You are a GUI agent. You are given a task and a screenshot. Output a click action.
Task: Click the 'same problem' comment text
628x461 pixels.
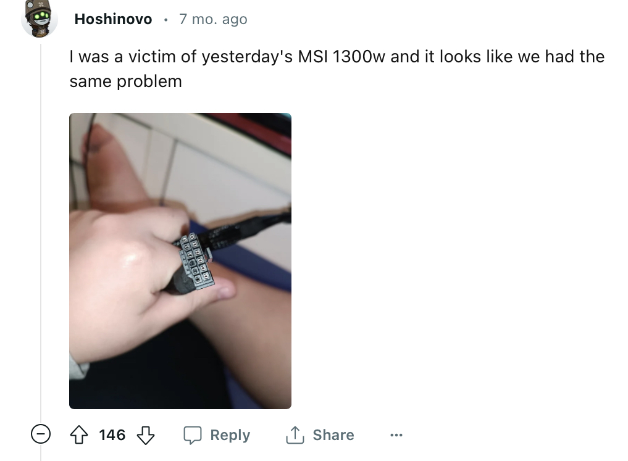coord(126,81)
